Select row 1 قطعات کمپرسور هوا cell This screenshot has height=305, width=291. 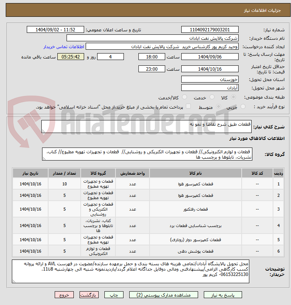pos(195,184)
